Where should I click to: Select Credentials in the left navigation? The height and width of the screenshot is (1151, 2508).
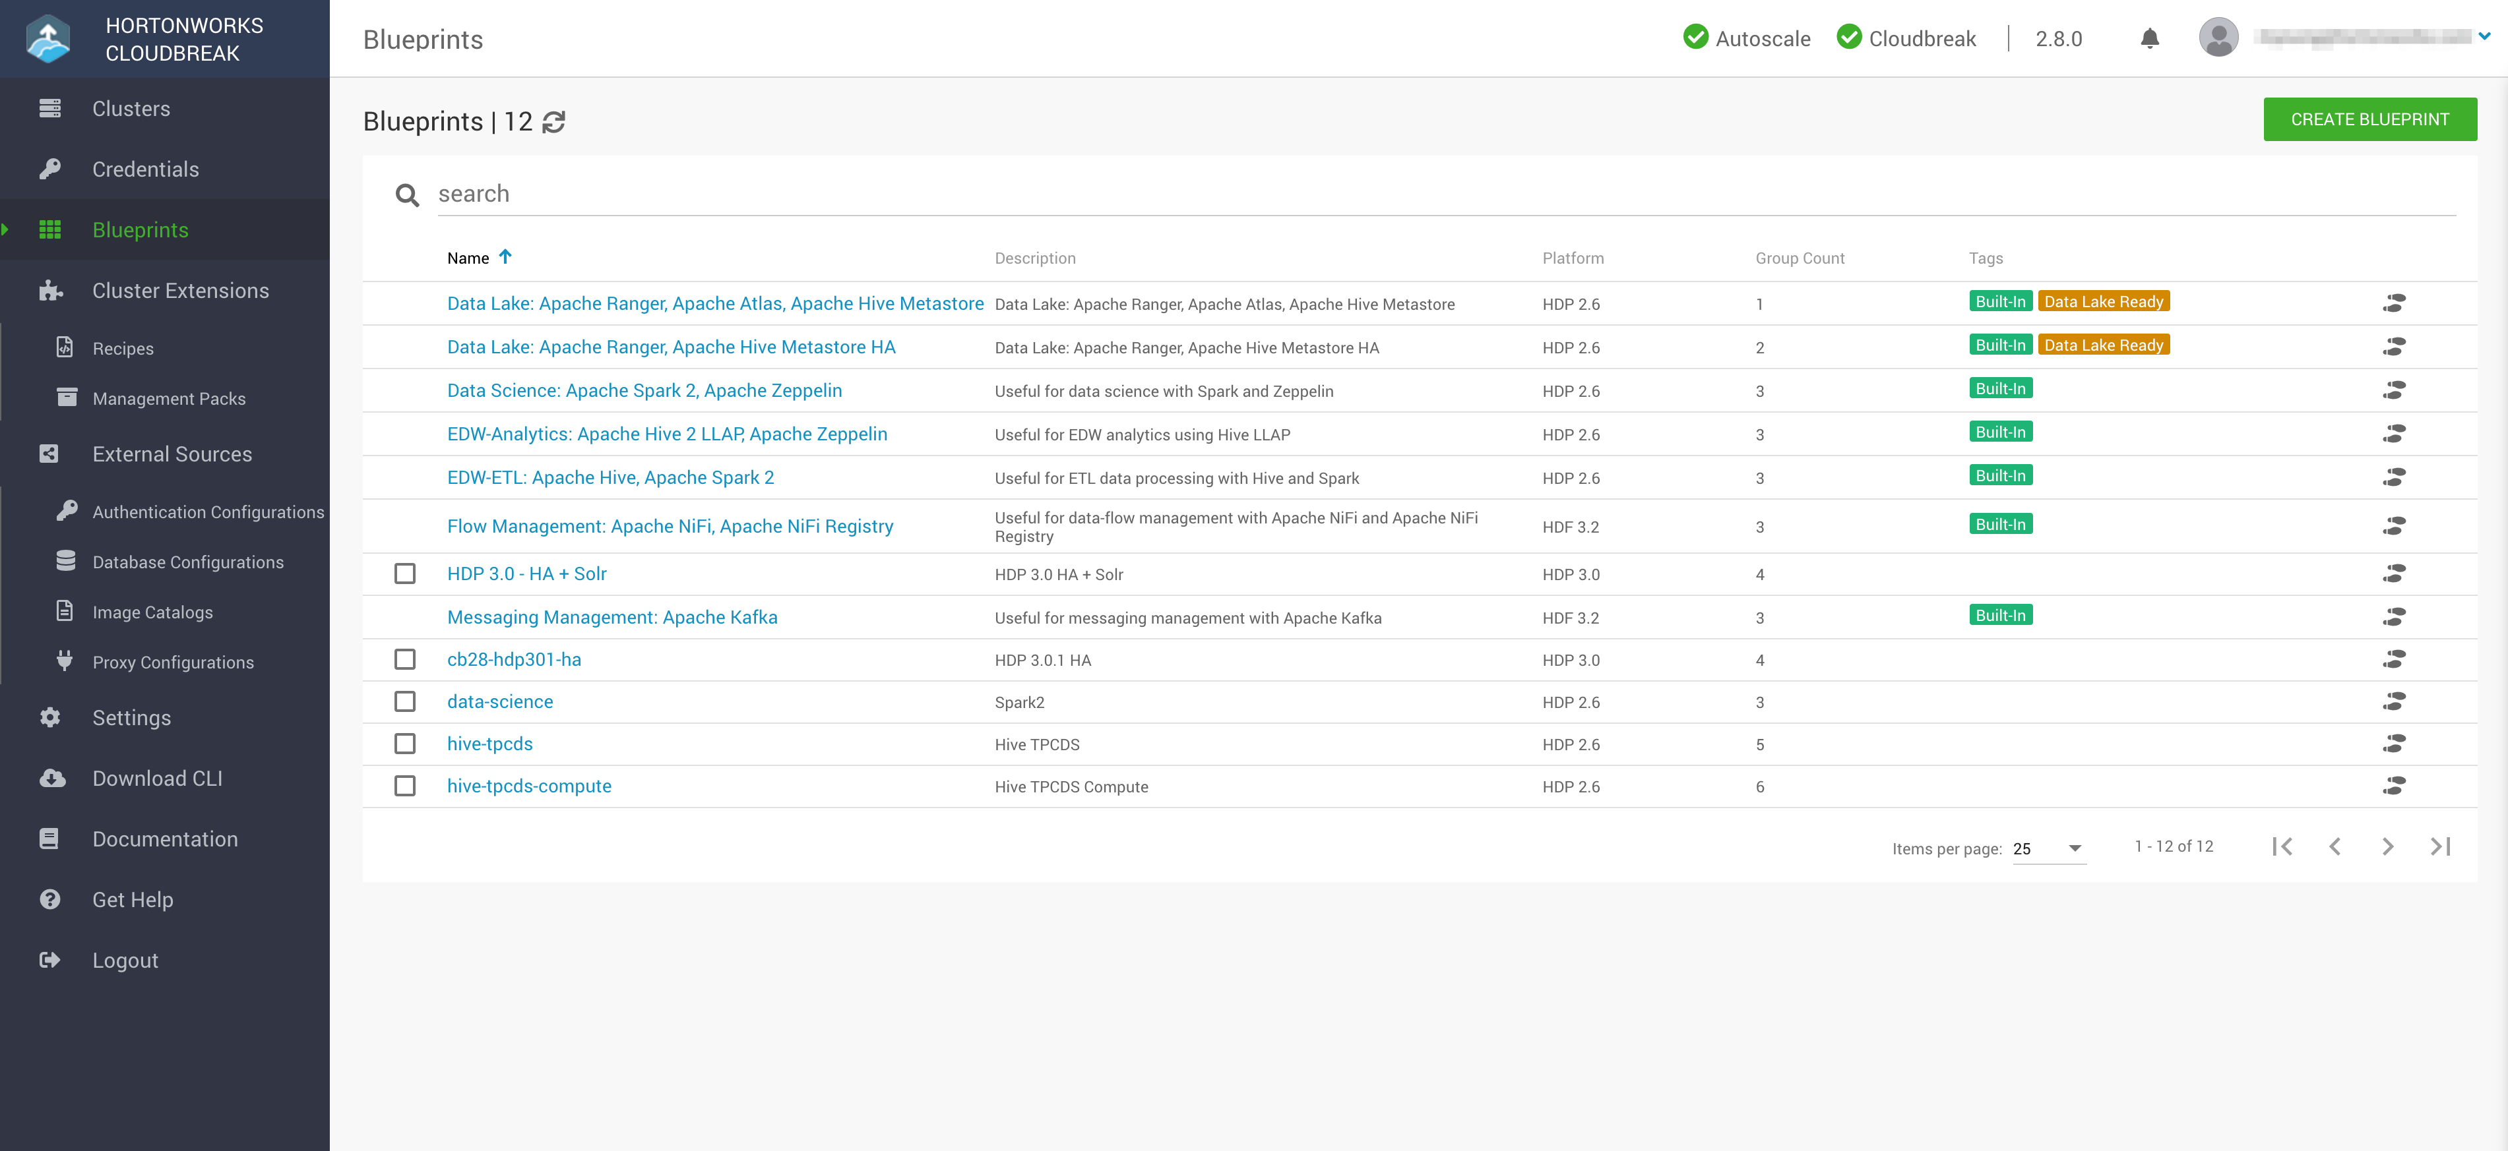tap(145, 168)
